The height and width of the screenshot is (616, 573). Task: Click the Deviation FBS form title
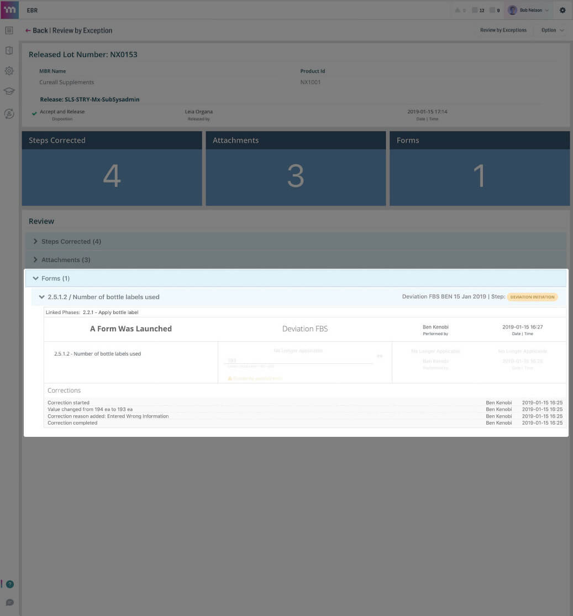[305, 329]
